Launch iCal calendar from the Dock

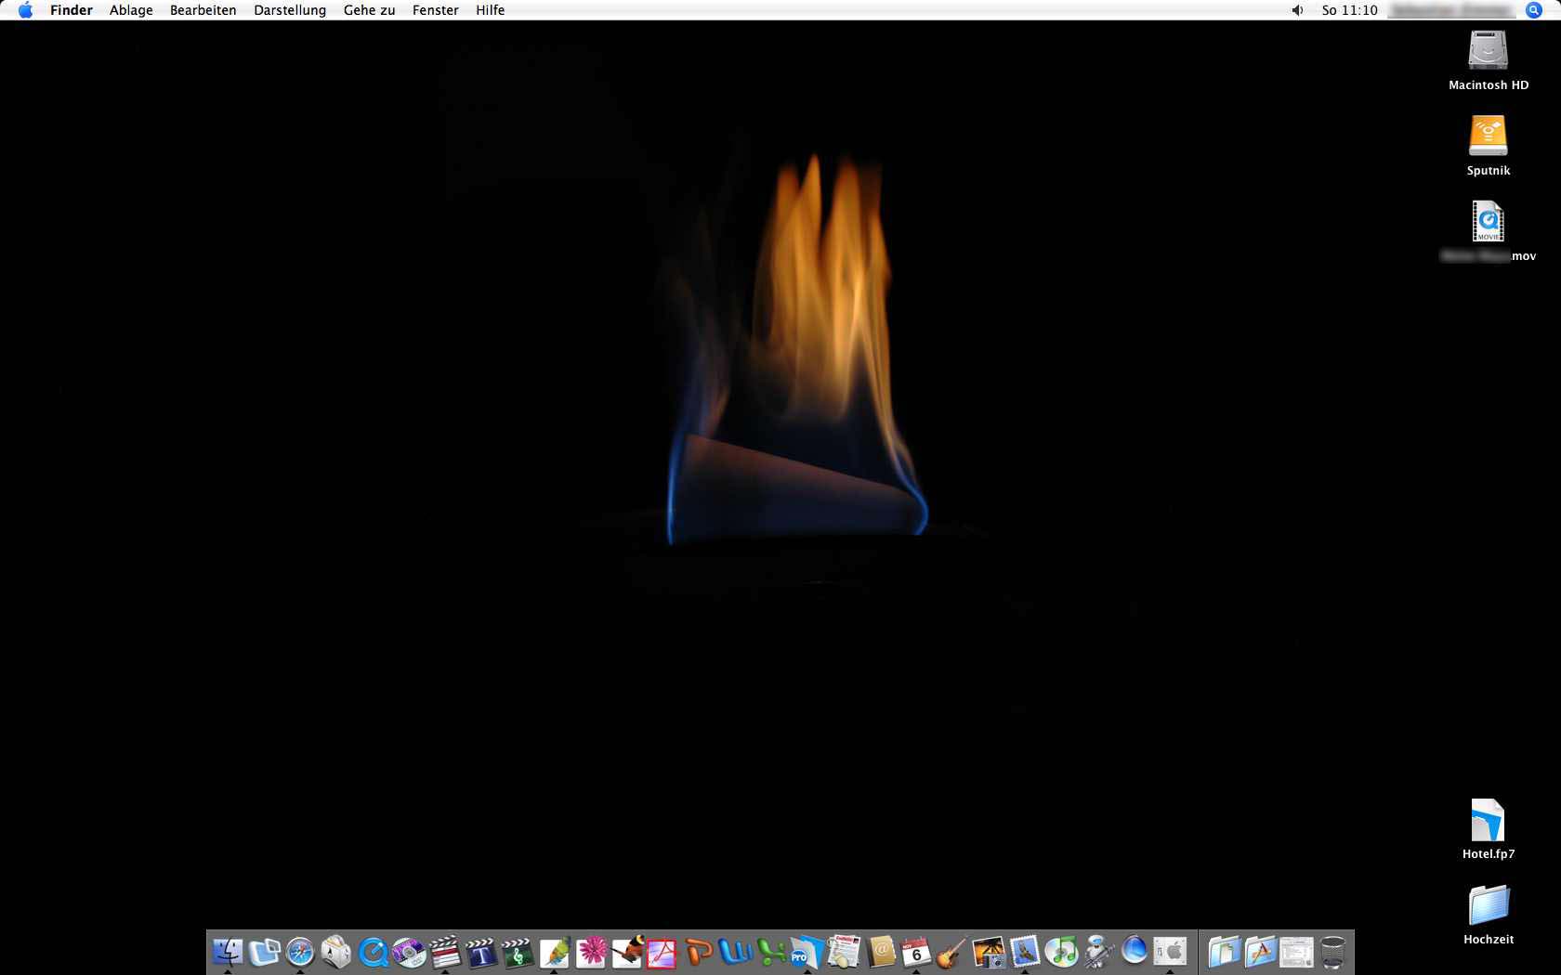916,952
